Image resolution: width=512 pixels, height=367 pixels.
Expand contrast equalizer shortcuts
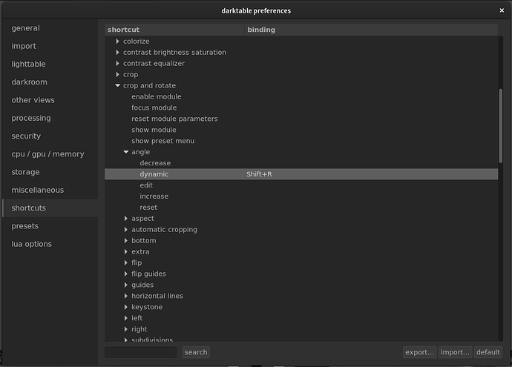tap(117, 64)
